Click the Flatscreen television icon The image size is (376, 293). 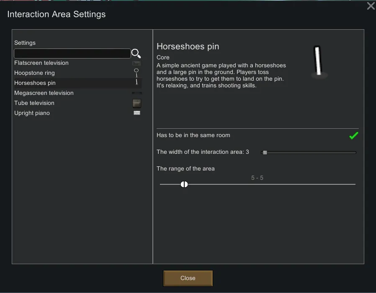tap(136, 63)
